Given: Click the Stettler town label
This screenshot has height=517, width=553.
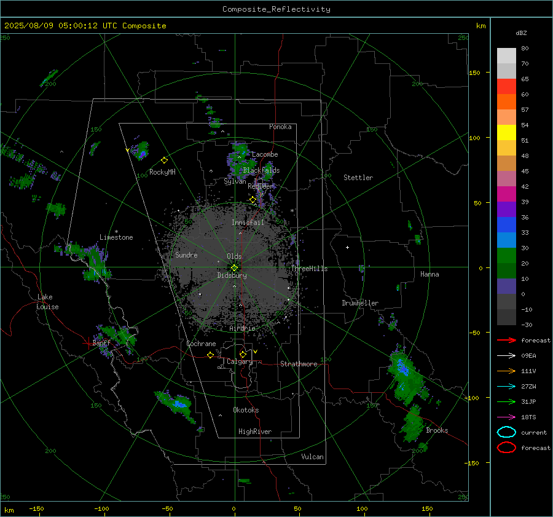Looking at the screenshot, I should 358,178.
